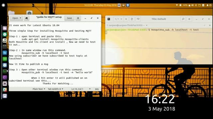
Task: Click the line starting "mosquitto_pub -h localhost" in gedit
Action: tap(57, 72)
